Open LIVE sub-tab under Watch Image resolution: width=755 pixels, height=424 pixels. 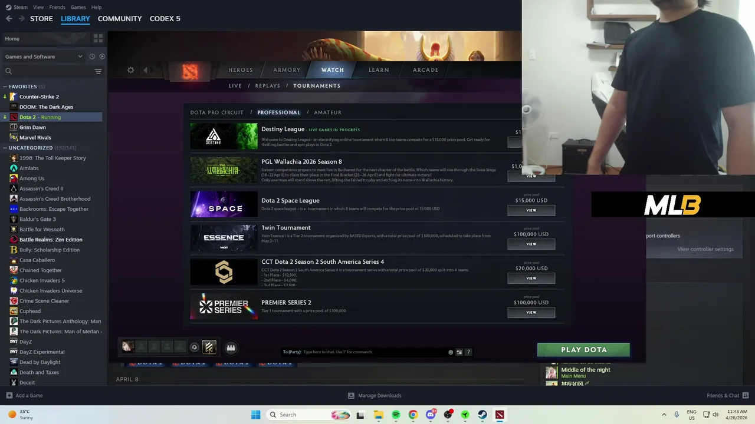click(235, 86)
